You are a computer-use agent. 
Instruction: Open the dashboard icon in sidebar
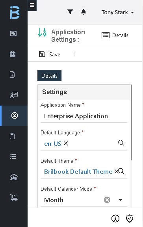pyautogui.click(x=13, y=33)
